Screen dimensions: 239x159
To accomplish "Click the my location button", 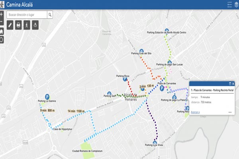I will (2, 40).
